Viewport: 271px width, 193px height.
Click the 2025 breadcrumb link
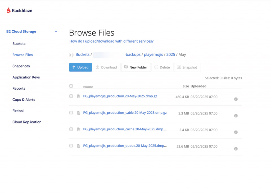[171, 54]
